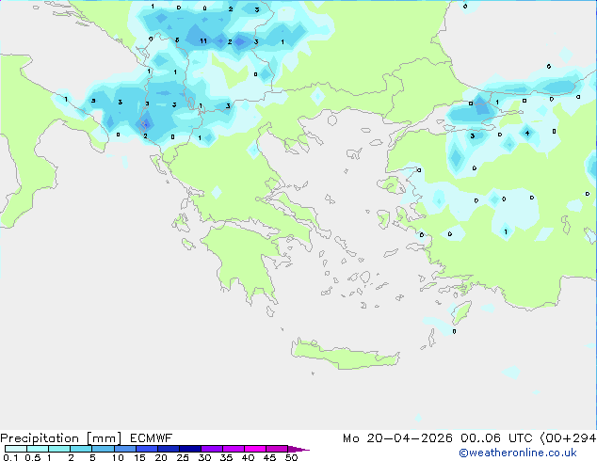Screen dimensions: 597x461
Task: Select the legend swatch between 2 and 5
Action: 81,449
